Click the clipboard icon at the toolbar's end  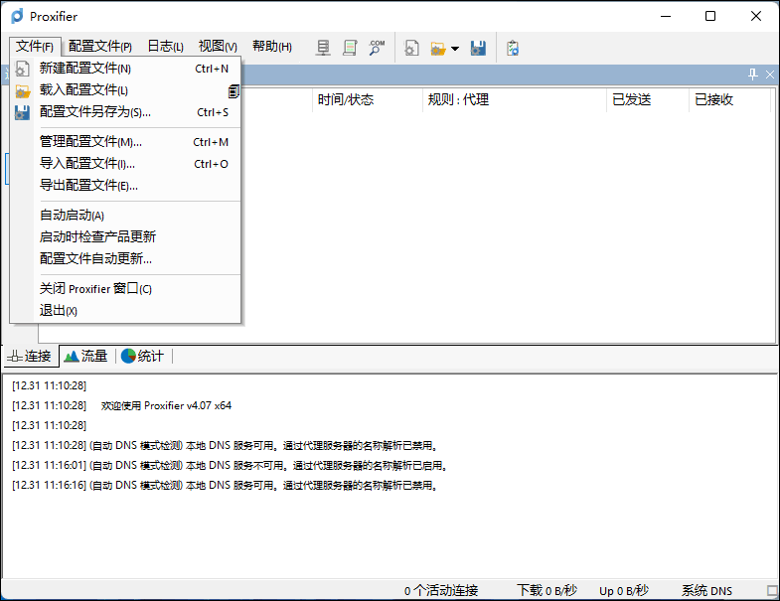point(513,47)
